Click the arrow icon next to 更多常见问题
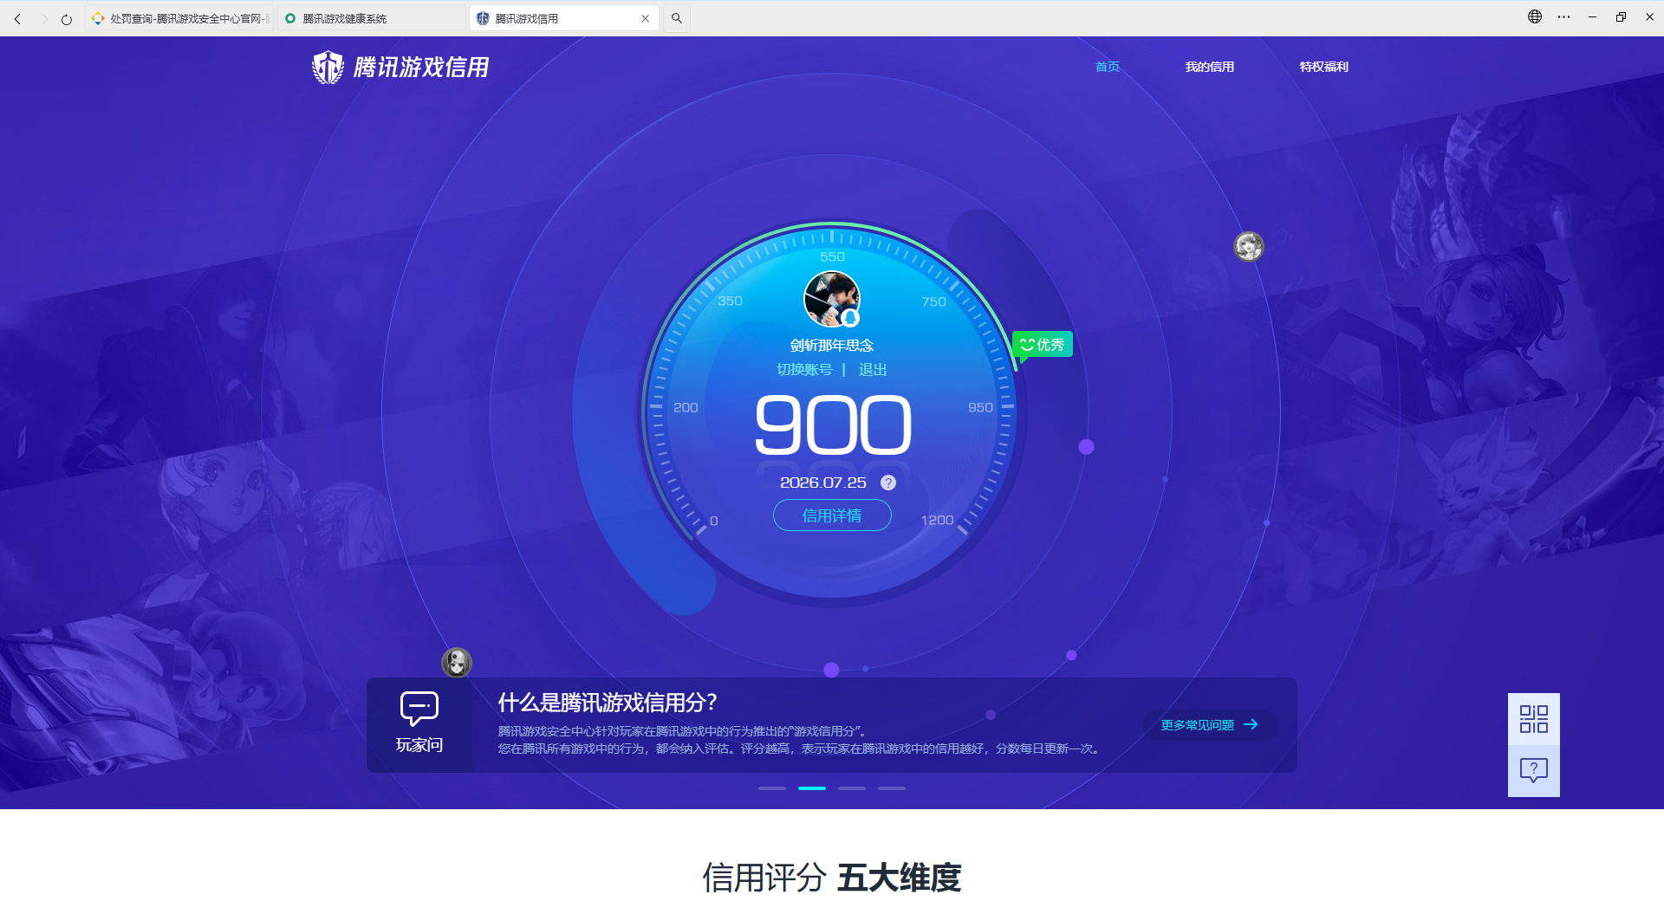The height and width of the screenshot is (901, 1664). (1251, 724)
